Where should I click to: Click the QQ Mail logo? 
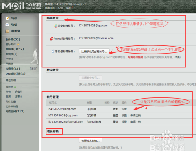21,6
